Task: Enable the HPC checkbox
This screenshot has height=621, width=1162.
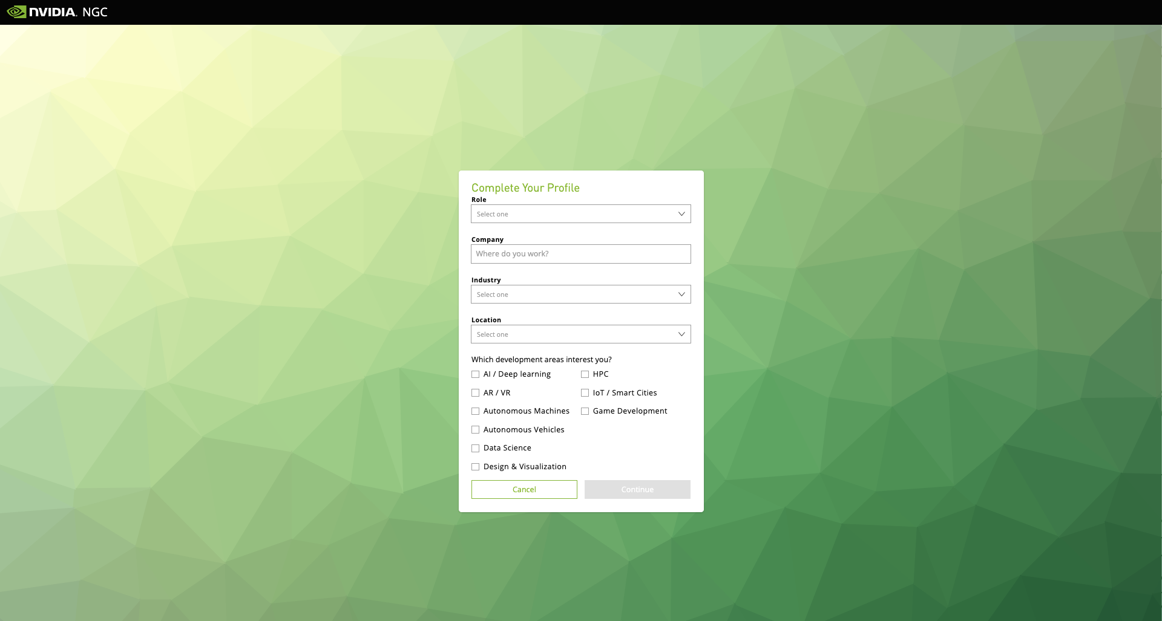Action: [585, 374]
